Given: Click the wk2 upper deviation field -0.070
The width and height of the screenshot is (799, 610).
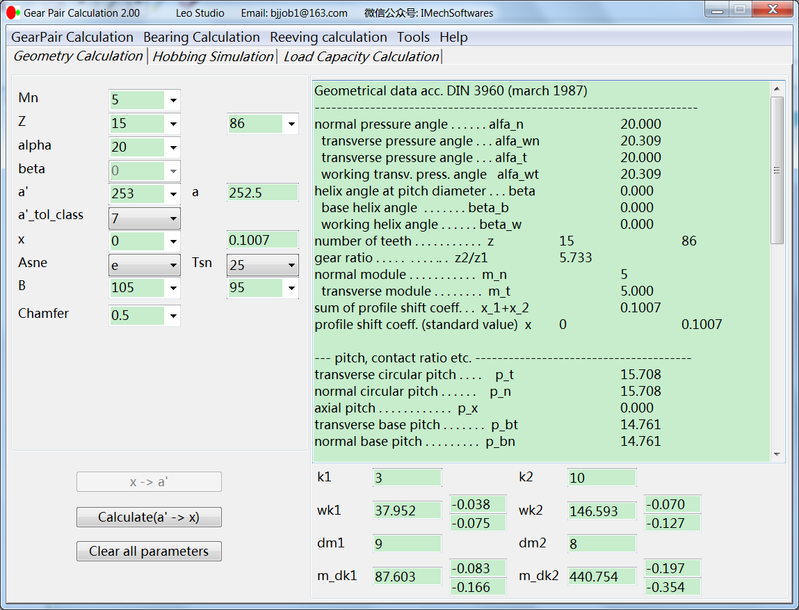Looking at the screenshot, I should [672, 504].
